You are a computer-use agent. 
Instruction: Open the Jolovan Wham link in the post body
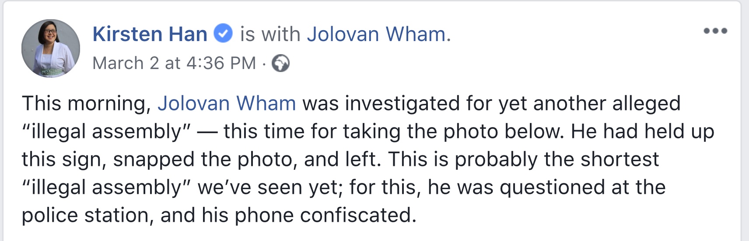tap(227, 103)
